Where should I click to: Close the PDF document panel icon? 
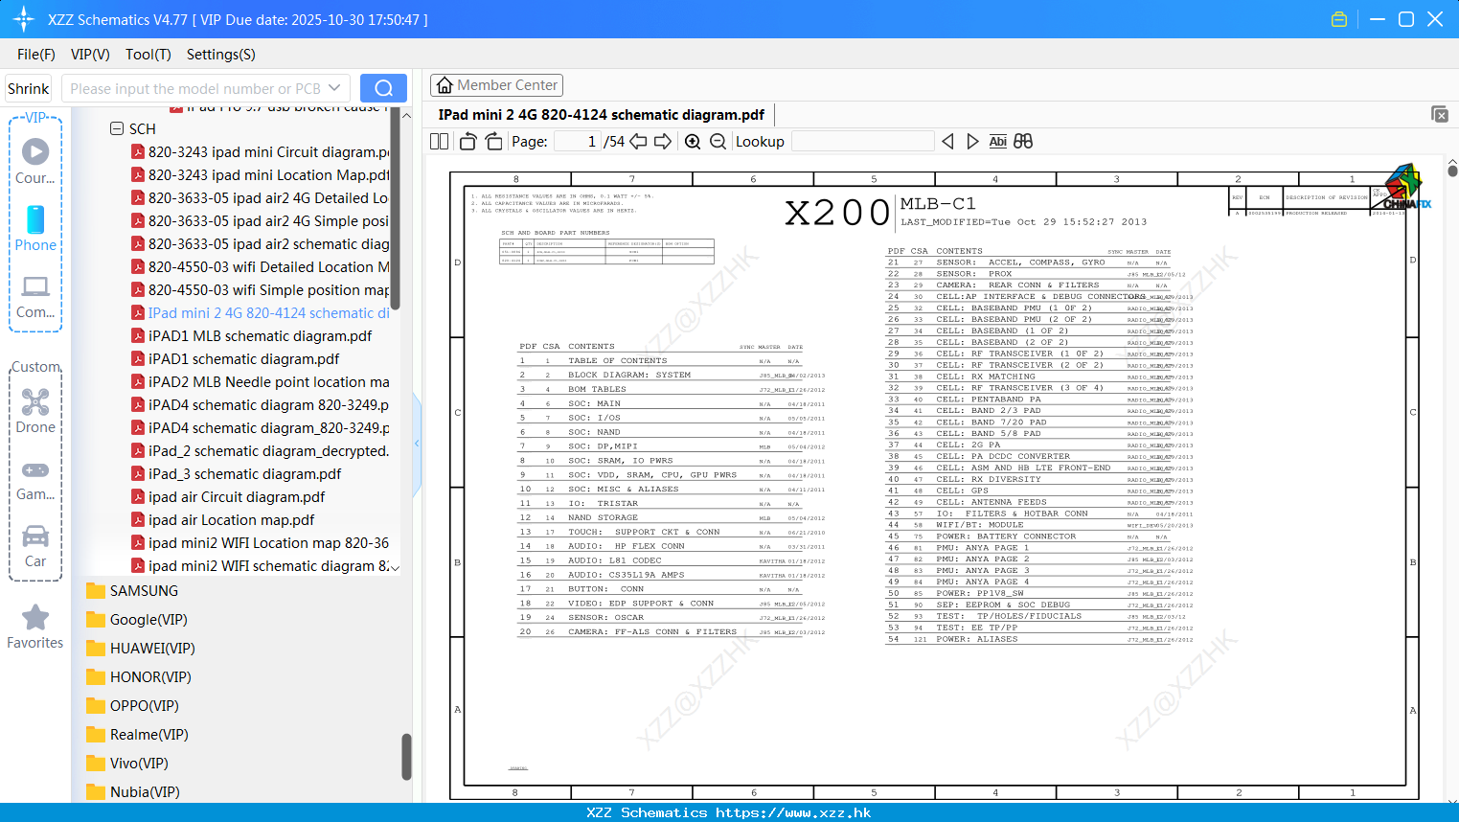click(1440, 114)
